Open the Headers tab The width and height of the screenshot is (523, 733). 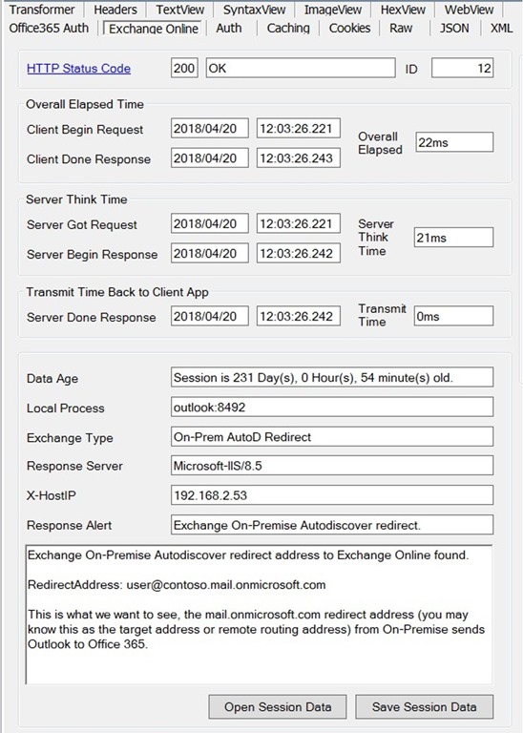click(x=115, y=10)
